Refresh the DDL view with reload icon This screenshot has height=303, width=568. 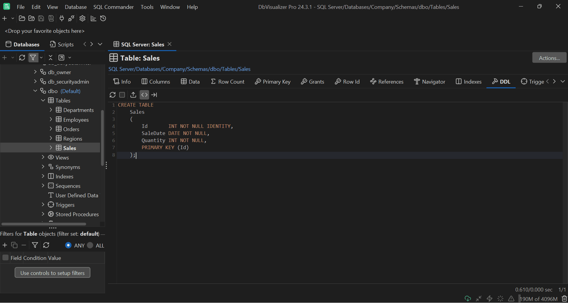point(112,95)
